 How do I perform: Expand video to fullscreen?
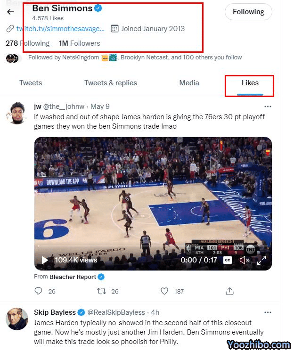point(261,260)
